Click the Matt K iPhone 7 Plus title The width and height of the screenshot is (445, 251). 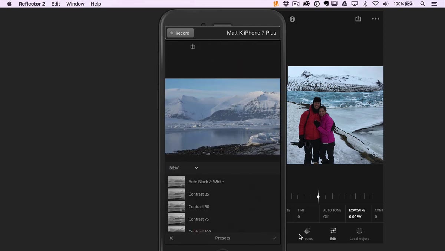point(251,33)
